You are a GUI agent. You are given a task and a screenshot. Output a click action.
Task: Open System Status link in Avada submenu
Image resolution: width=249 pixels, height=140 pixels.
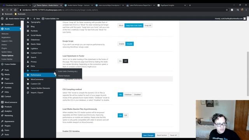pos(7,52)
